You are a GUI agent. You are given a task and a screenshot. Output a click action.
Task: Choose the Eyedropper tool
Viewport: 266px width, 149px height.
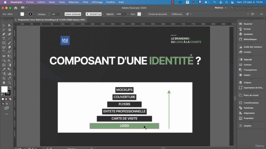(4, 69)
